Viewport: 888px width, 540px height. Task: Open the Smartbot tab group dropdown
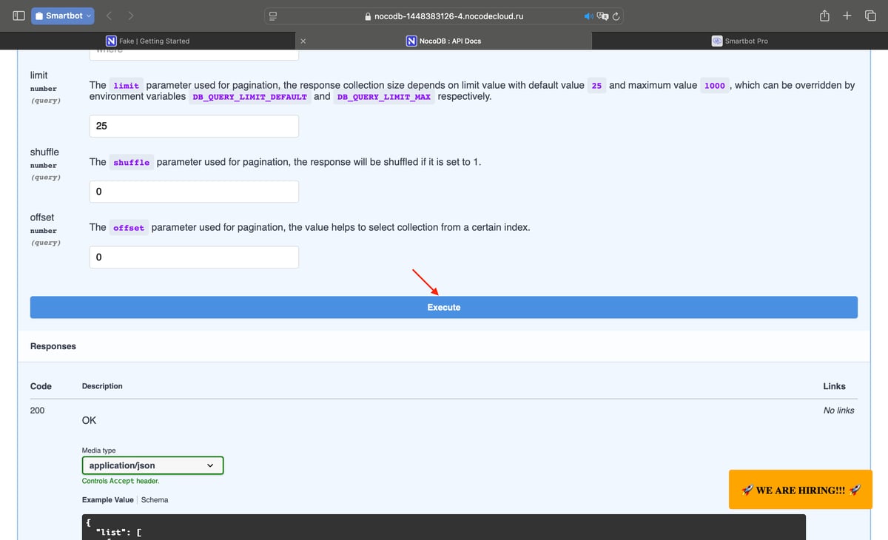[x=64, y=16]
